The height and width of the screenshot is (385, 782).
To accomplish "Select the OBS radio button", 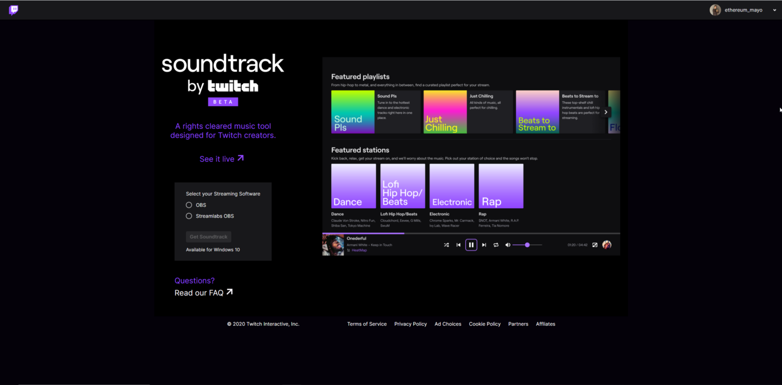I will 189,205.
